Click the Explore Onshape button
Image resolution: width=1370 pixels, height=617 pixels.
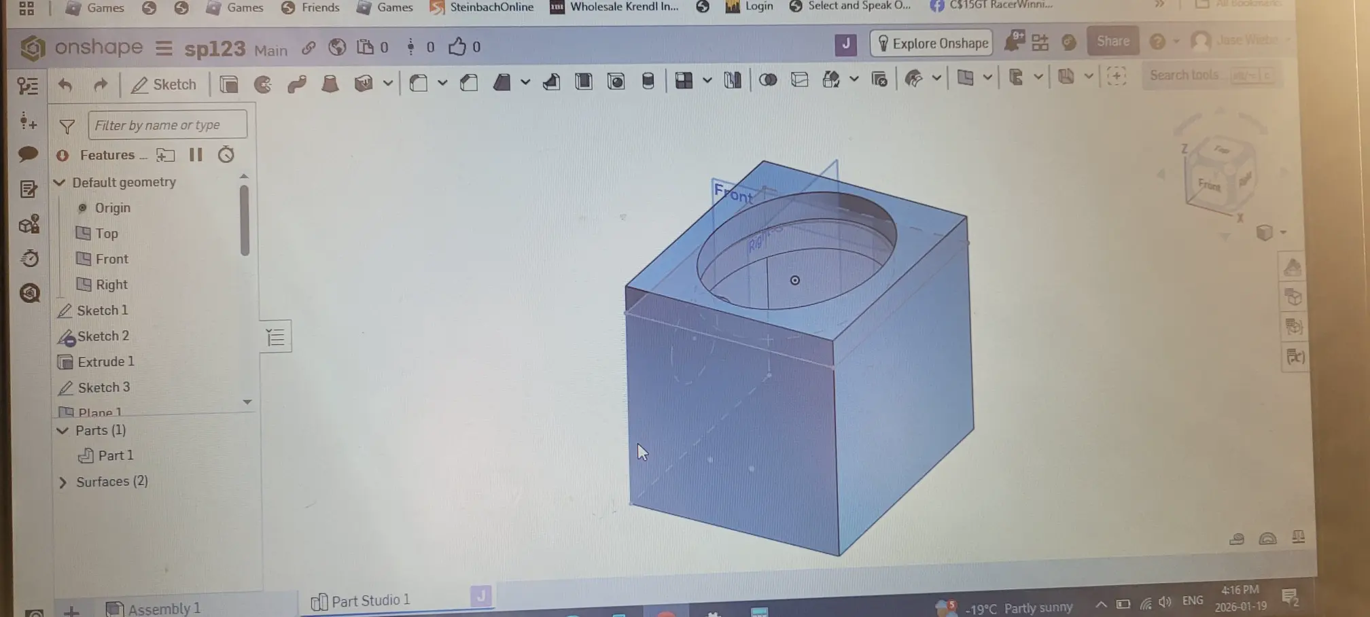click(x=931, y=43)
